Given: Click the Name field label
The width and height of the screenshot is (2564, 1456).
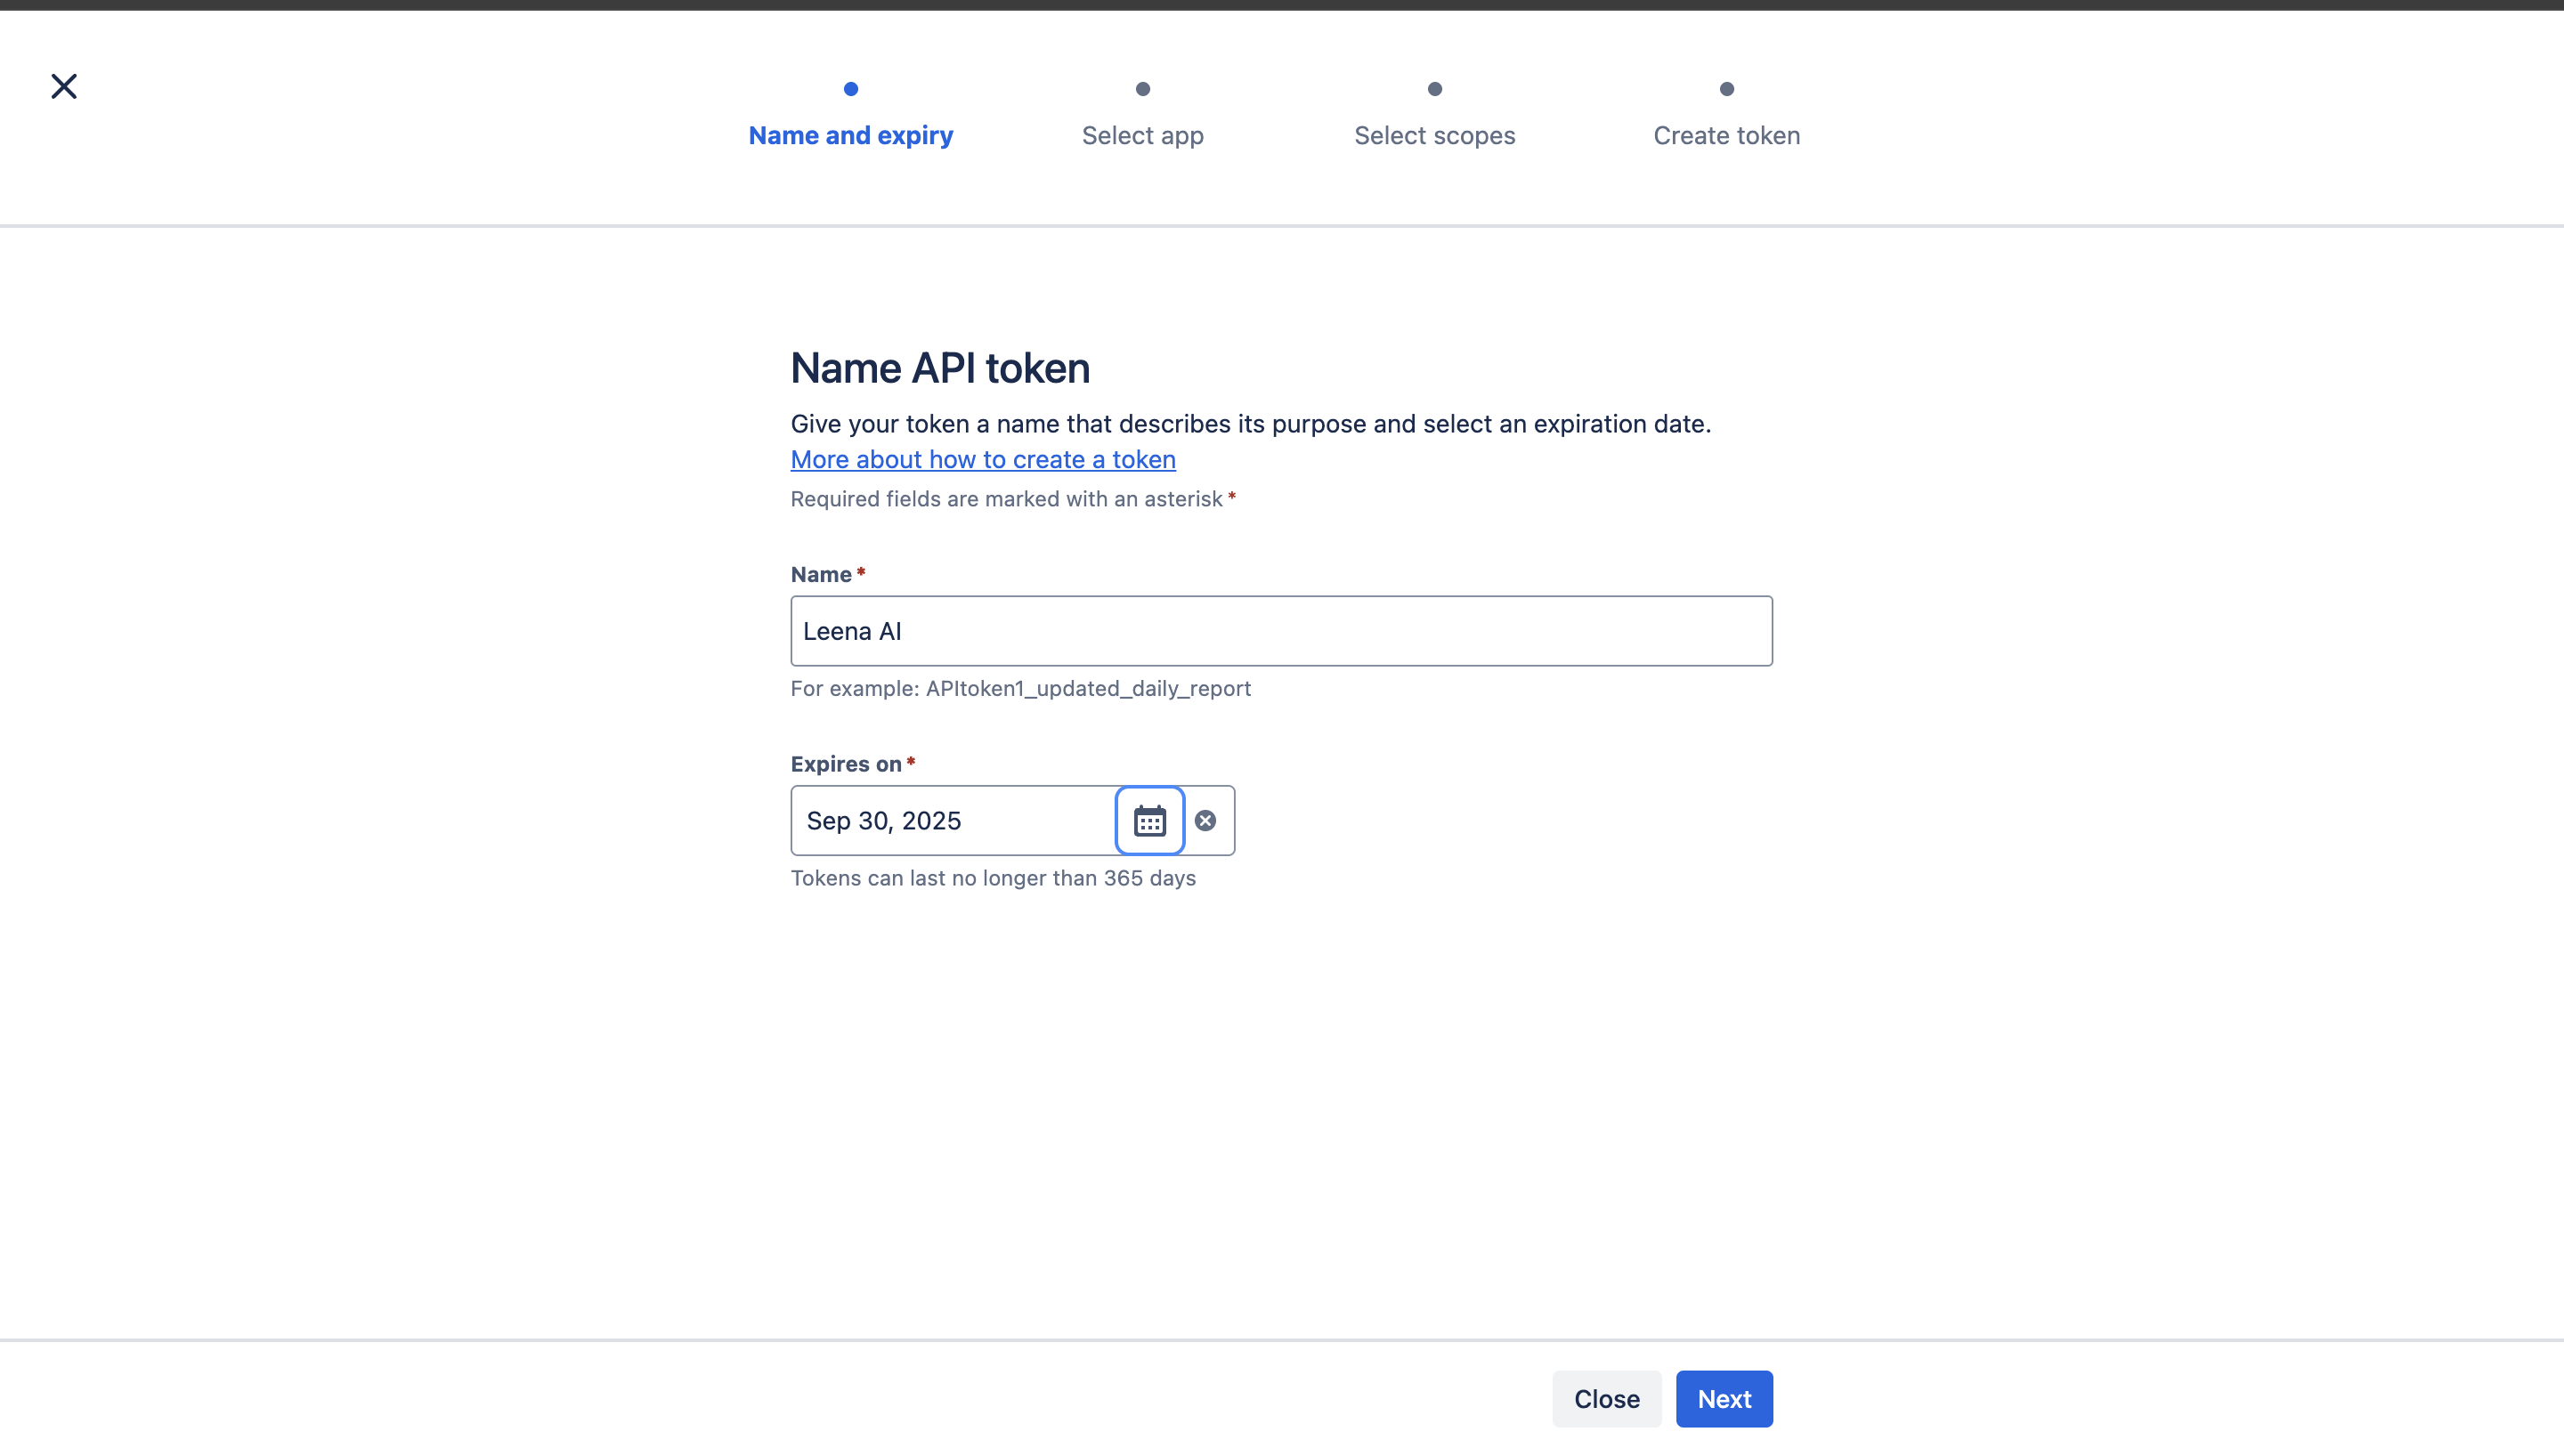Looking at the screenshot, I should (x=821, y=574).
